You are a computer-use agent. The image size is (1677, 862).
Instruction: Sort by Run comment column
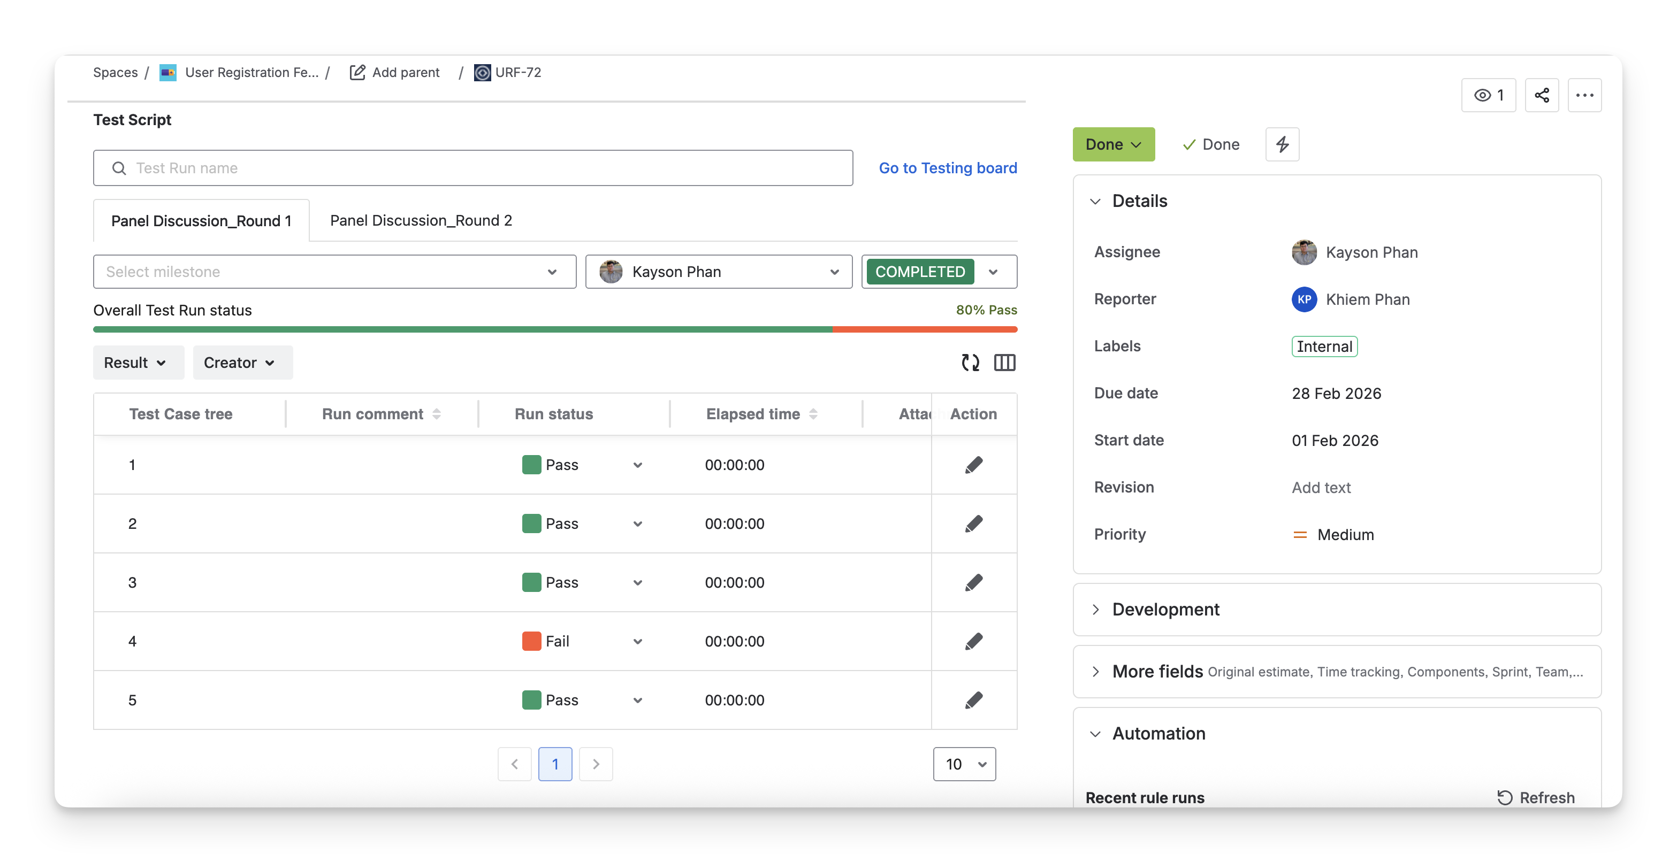(437, 414)
